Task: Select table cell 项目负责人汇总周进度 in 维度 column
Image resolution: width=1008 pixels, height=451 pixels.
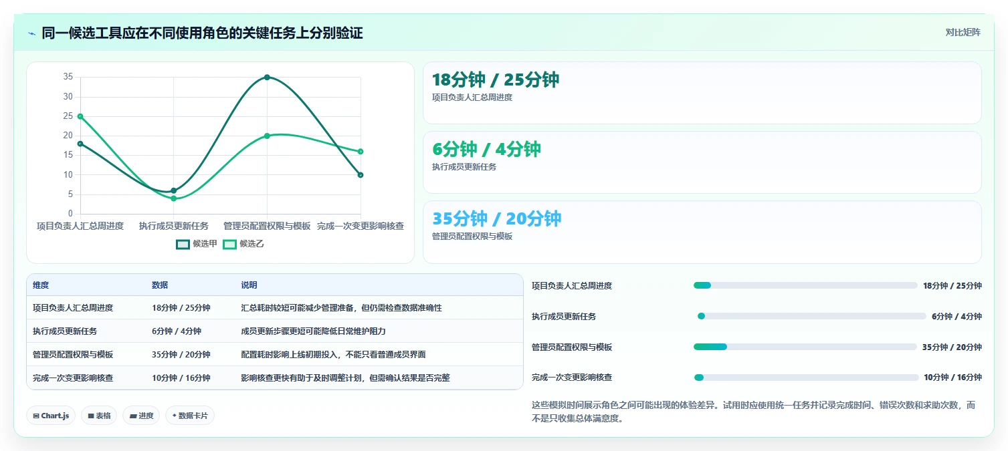Action: [73, 308]
